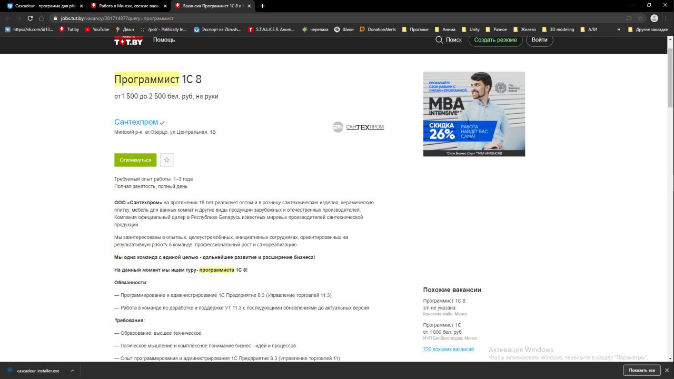The width and height of the screenshot is (674, 379).
Task: Open the vk.com bookmark
Action: 29,29
